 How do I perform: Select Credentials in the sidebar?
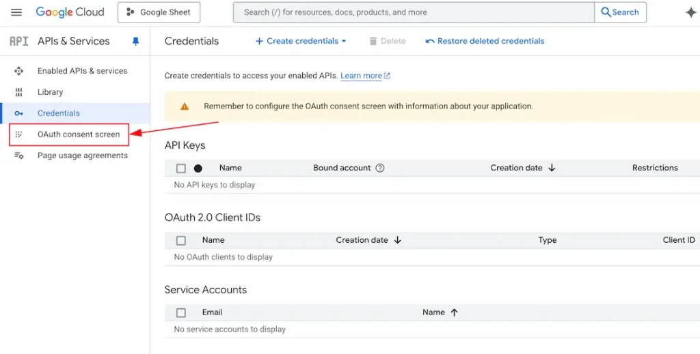(x=59, y=113)
